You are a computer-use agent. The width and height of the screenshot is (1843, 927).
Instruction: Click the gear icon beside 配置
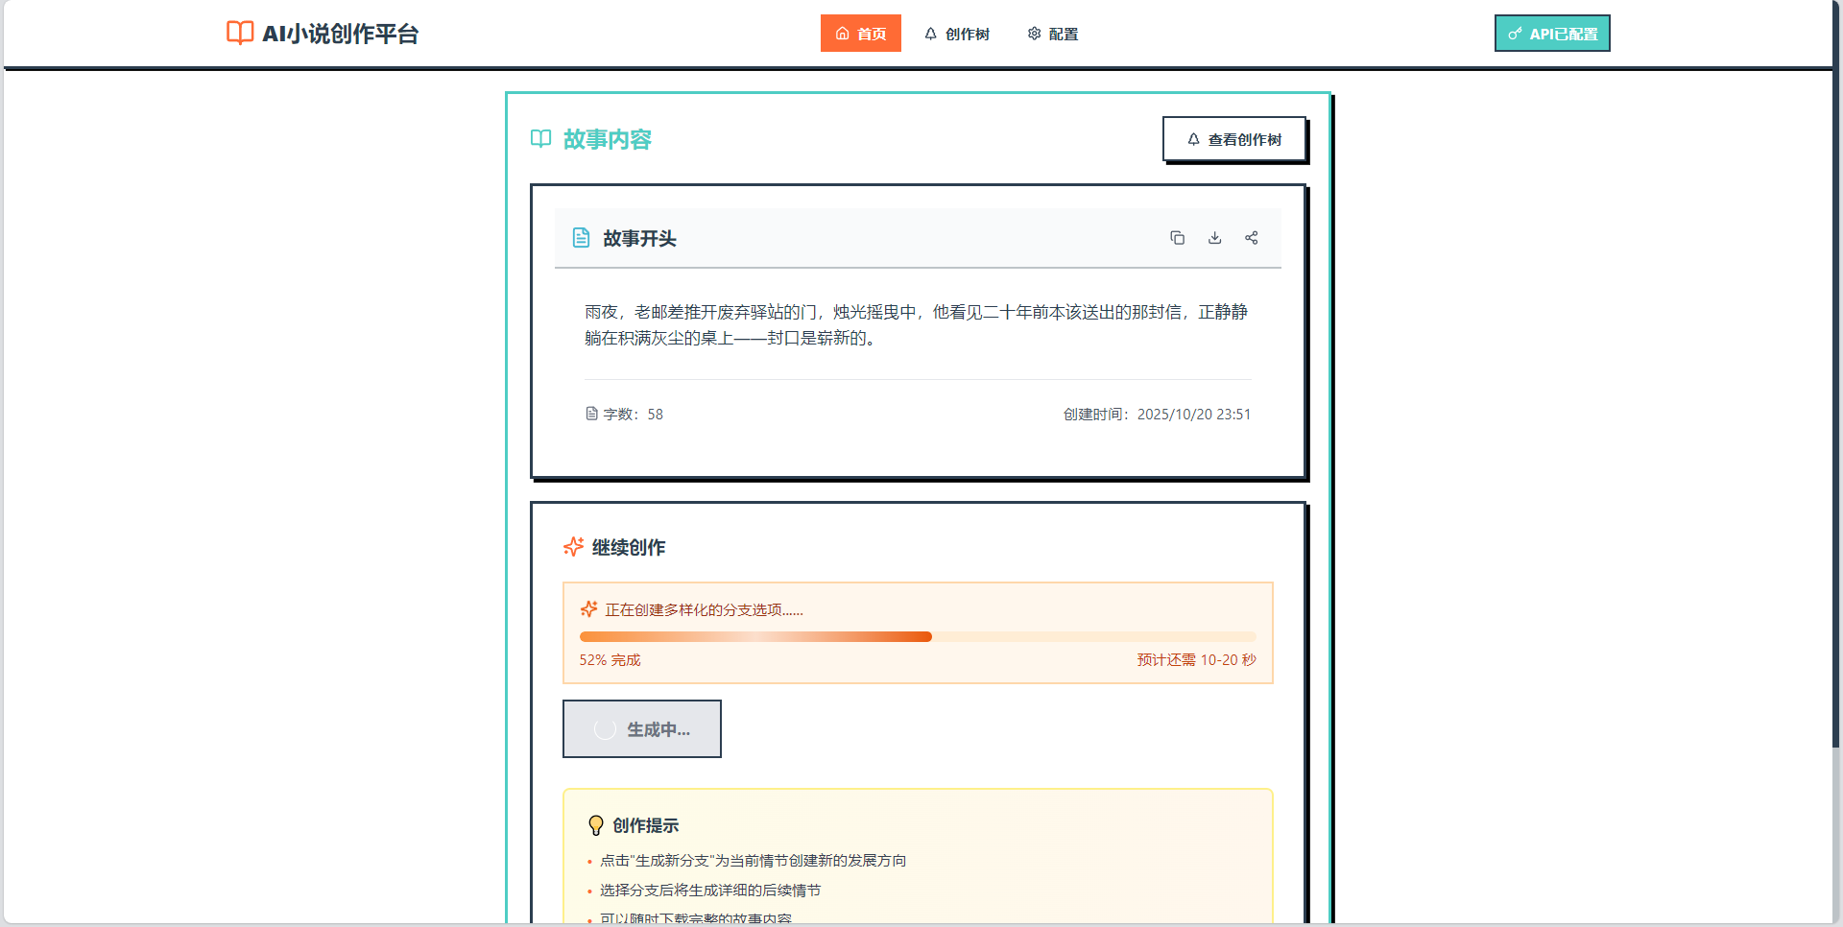coord(1034,33)
